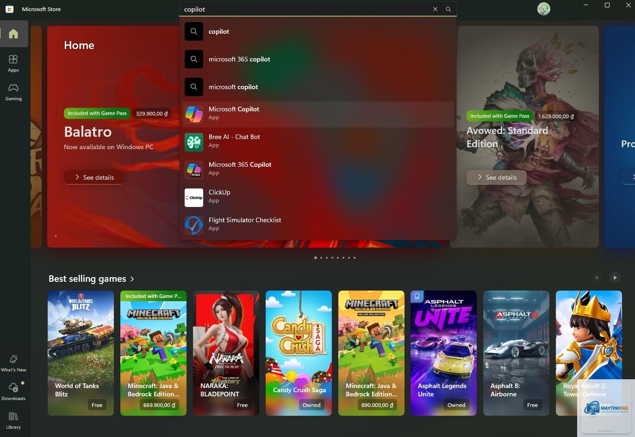Open Asphalt Legends Unite game card

click(443, 353)
